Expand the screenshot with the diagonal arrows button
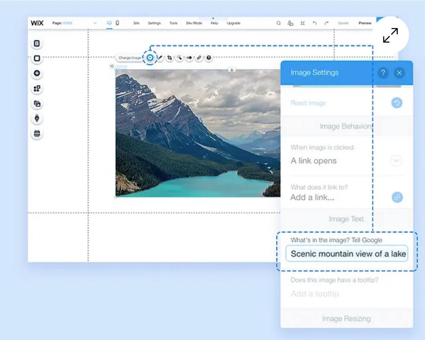Screen dimensions: 425x340 click(391, 35)
